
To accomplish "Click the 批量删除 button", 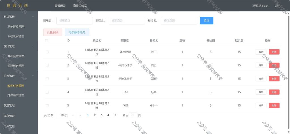I will pyautogui.click(x=53, y=32).
